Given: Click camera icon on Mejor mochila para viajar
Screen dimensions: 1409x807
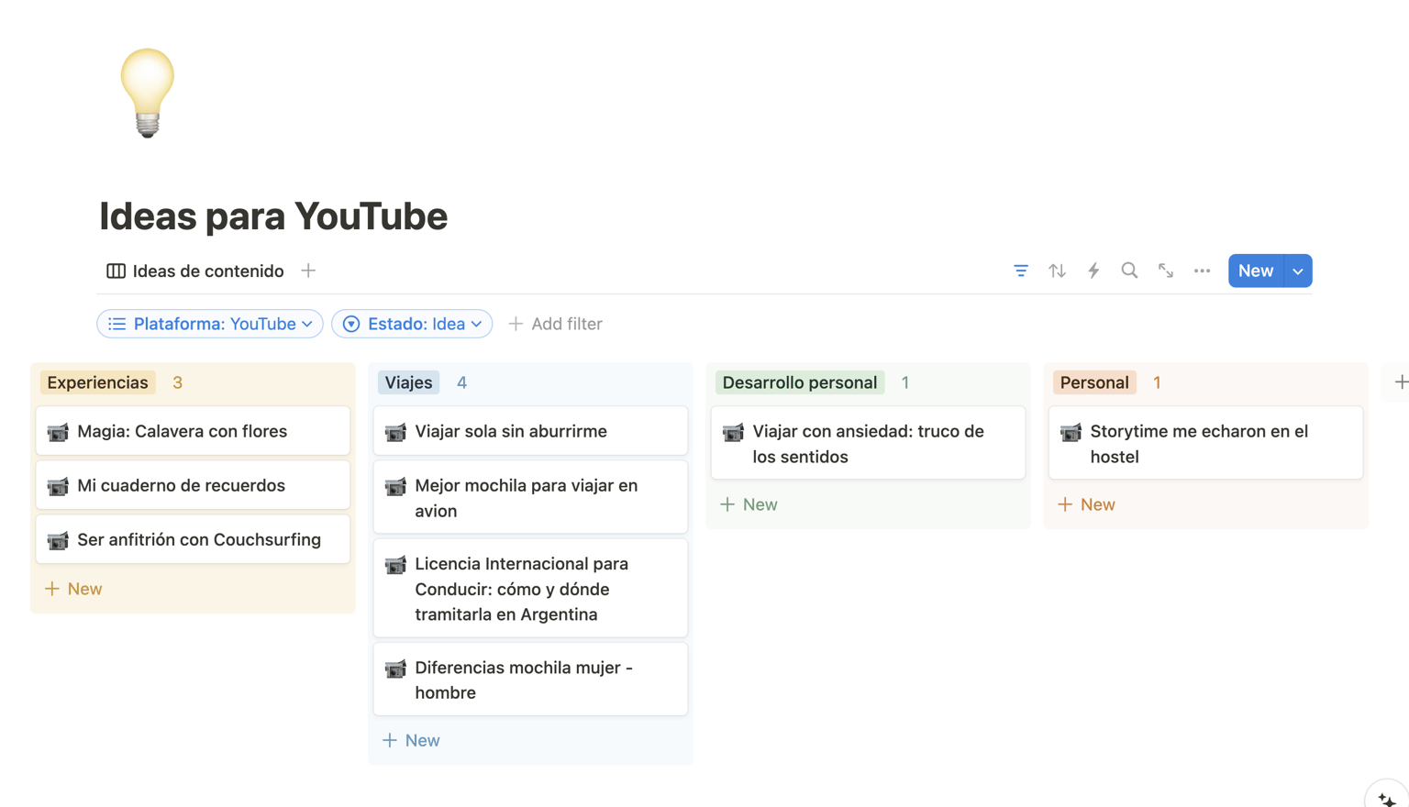Looking at the screenshot, I should click(x=395, y=486).
